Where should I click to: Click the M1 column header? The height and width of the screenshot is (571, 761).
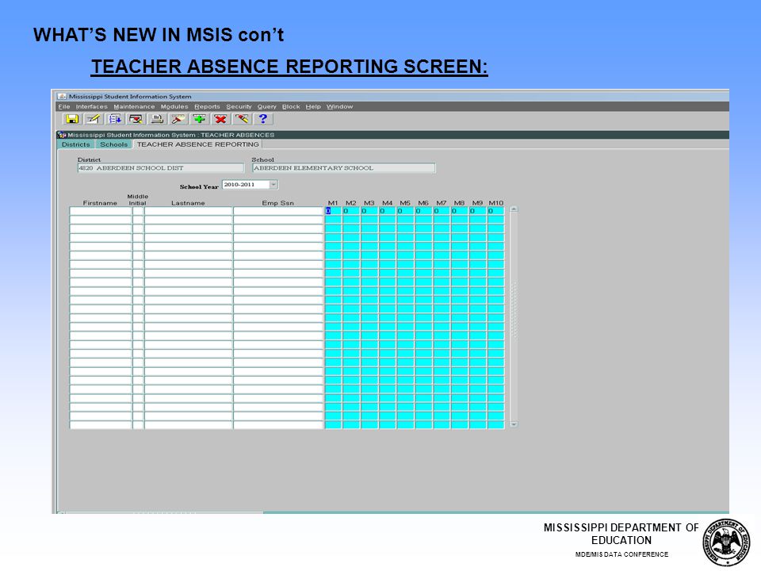[333, 203]
